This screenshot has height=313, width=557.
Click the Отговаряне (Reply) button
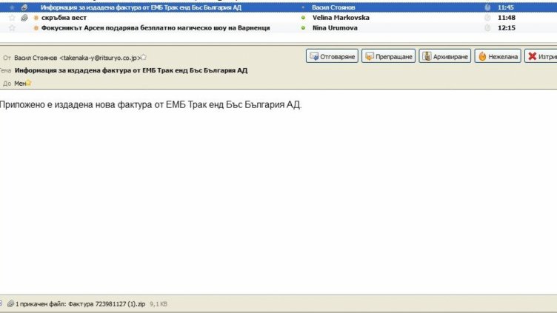[x=332, y=56]
